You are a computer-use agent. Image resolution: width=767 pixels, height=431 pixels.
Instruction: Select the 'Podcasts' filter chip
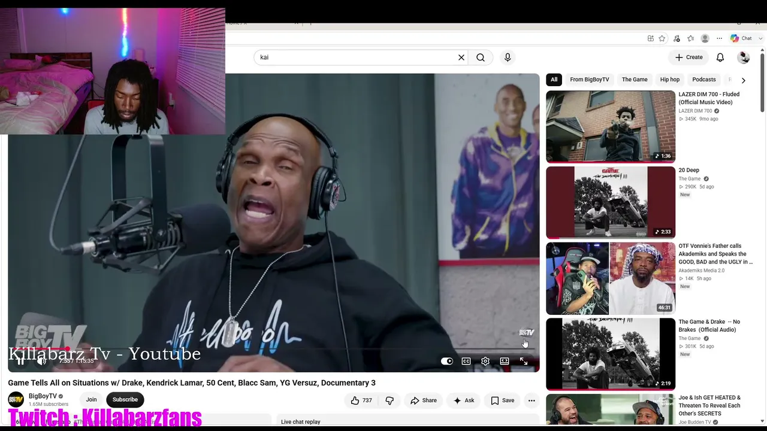point(704,80)
